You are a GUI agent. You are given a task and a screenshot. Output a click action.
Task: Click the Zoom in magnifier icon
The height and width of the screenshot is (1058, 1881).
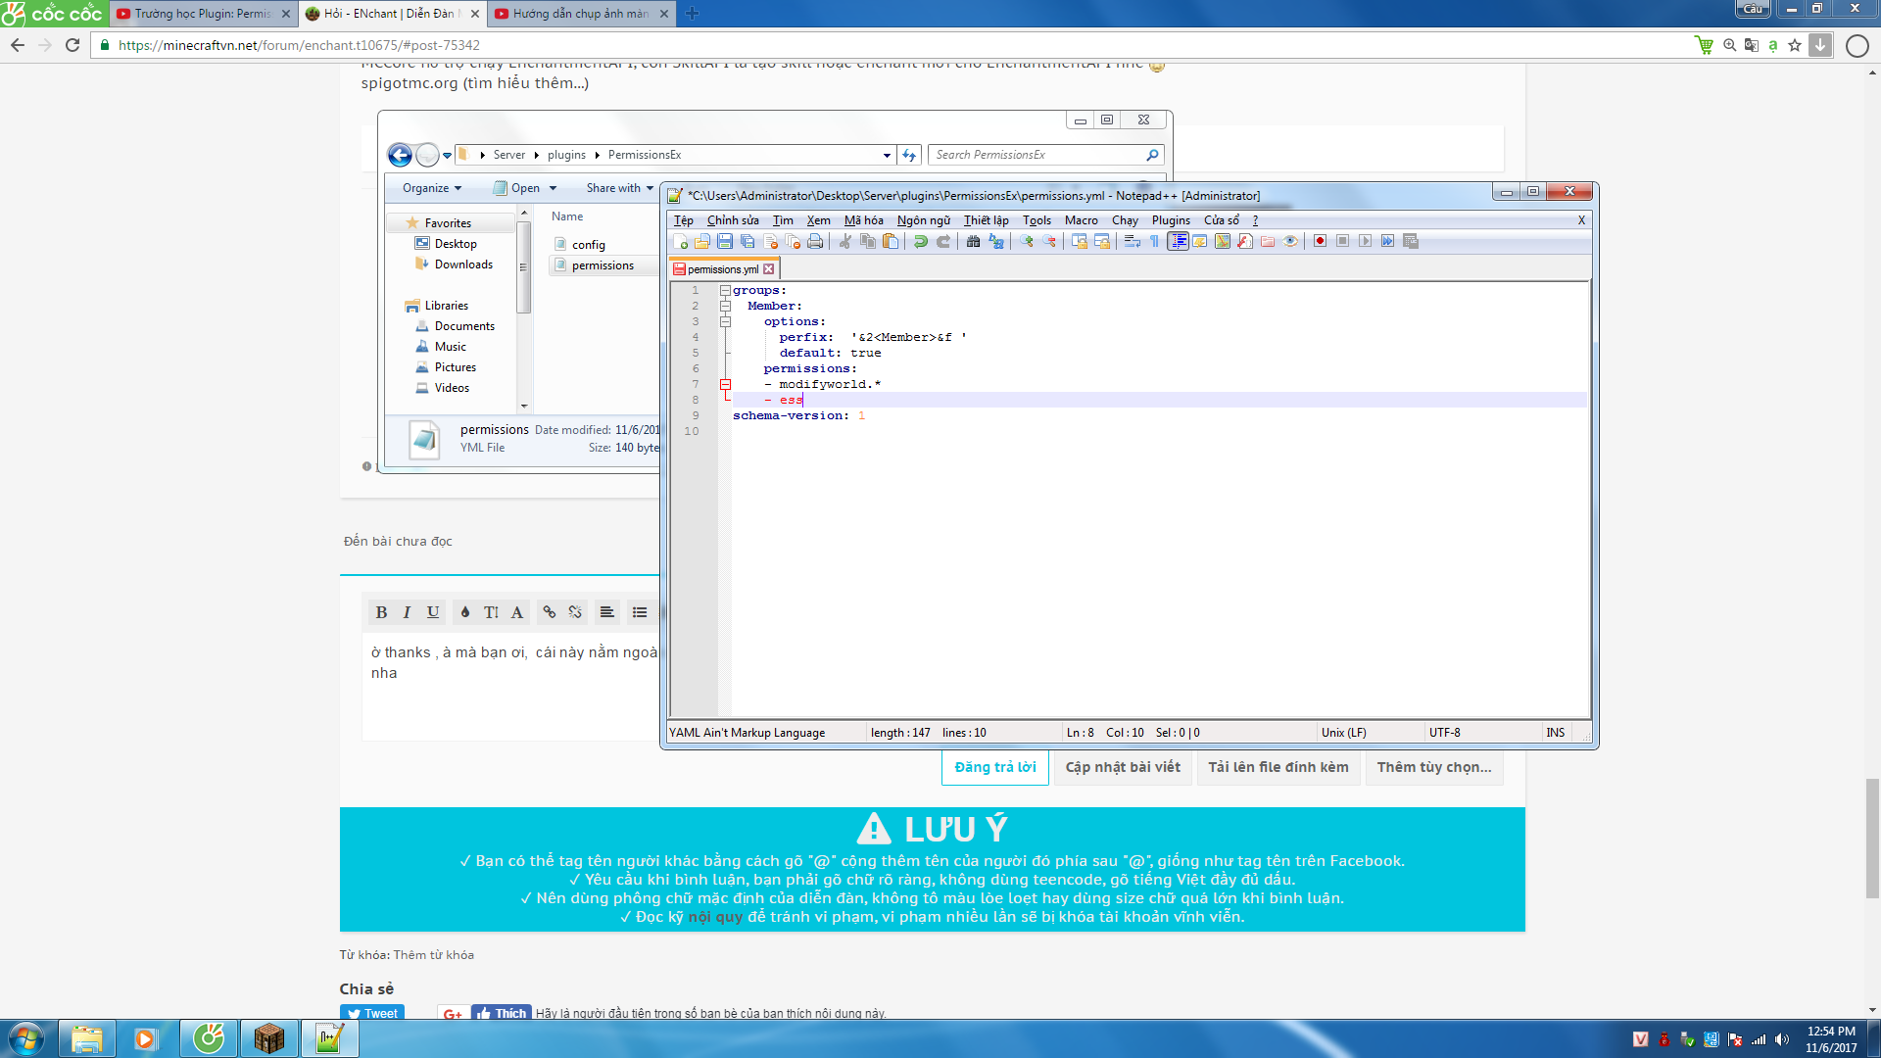pyautogui.click(x=1026, y=241)
